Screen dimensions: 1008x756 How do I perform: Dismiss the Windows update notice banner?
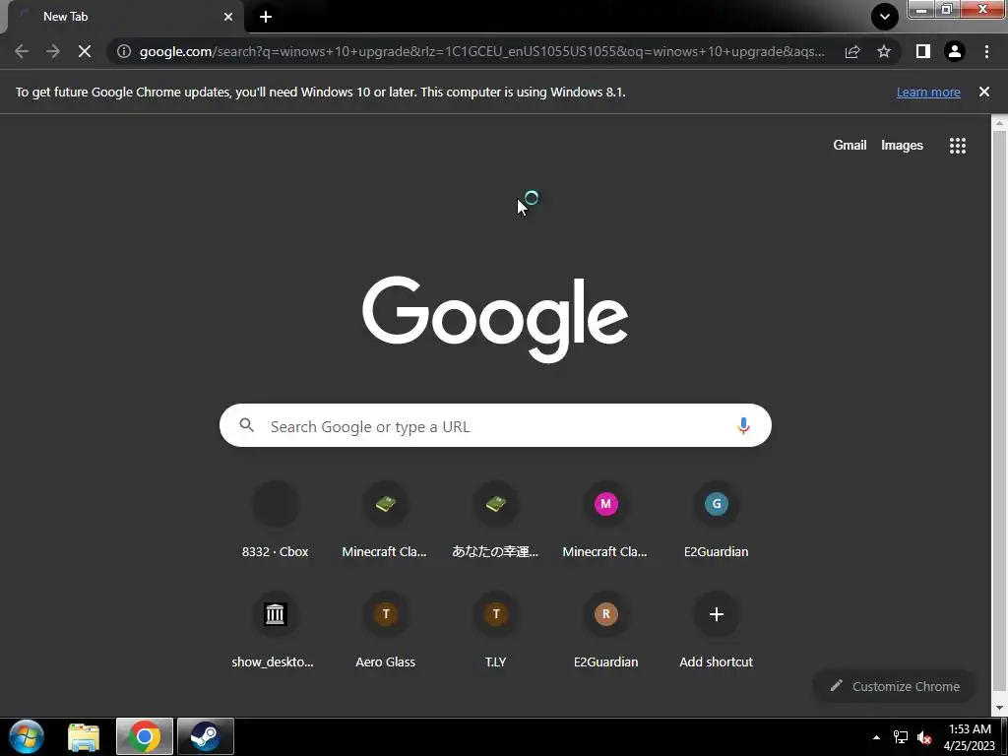984,92
